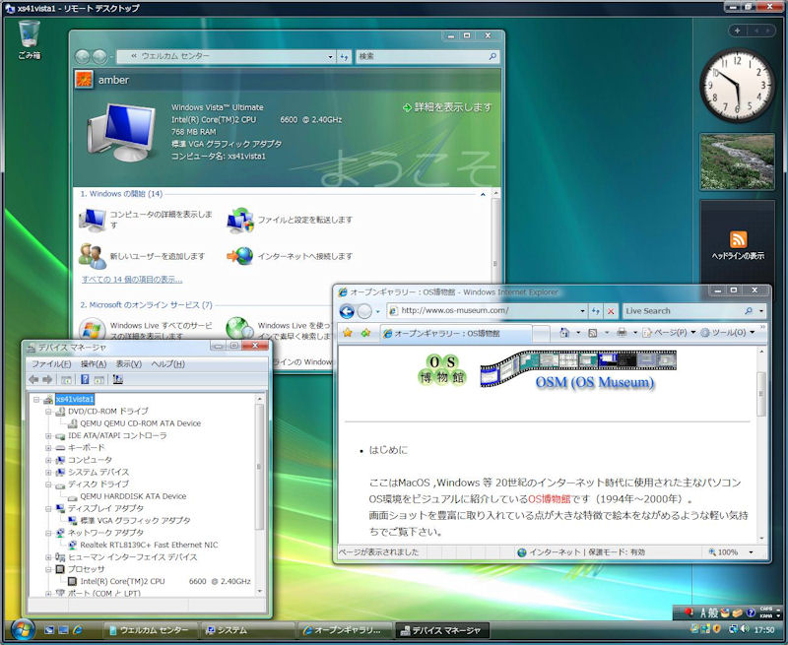The height and width of the screenshot is (645, 788).
Task: Click the landscape slideshow gadget thumbnail
Action: (x=737, y=161)
